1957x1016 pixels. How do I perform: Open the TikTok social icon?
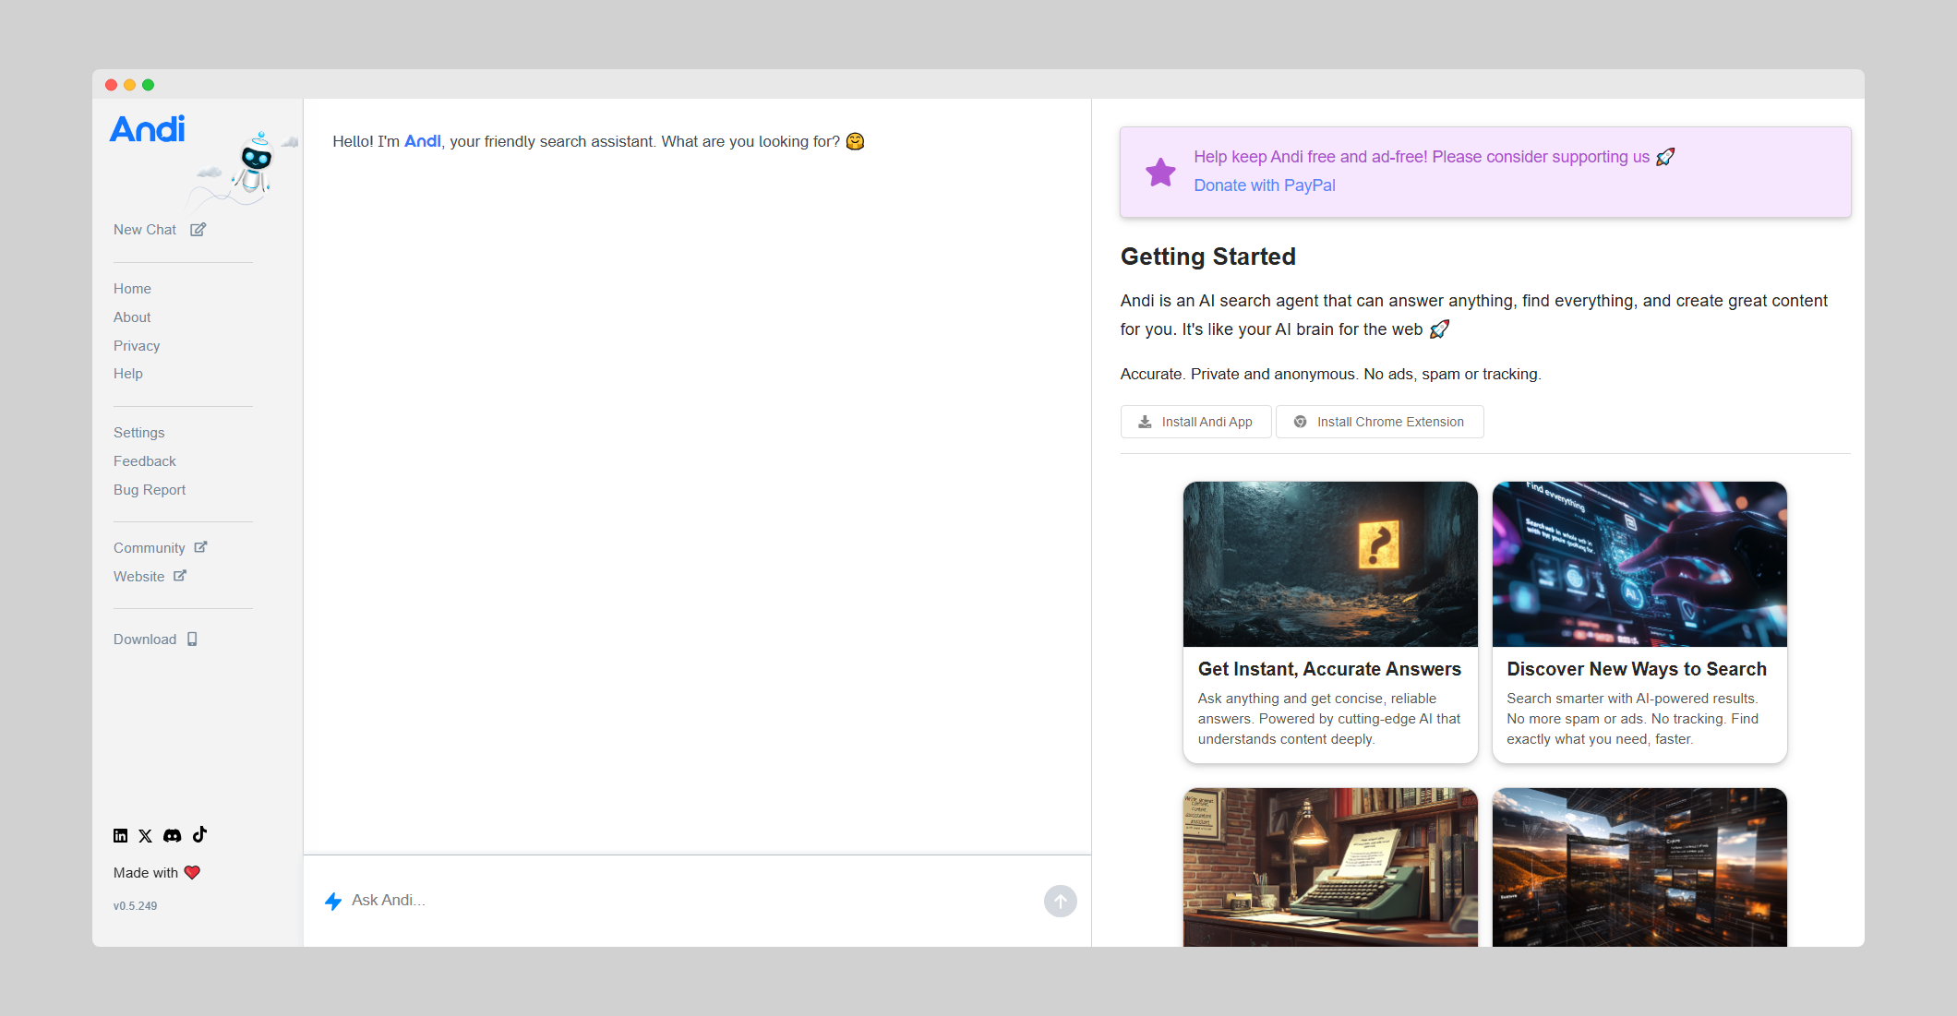[x=199, y=835]
